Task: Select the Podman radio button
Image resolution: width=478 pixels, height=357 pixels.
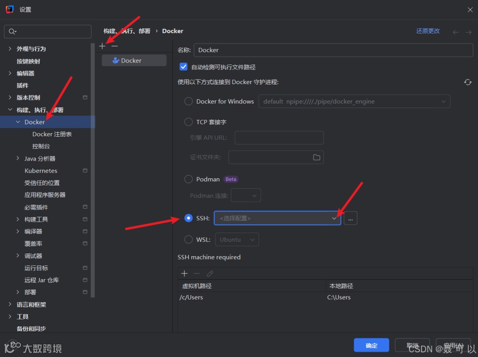Action: 189,179
